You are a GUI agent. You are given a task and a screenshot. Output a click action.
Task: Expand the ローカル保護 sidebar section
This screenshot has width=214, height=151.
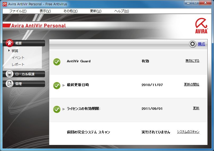tap(24, 74)
